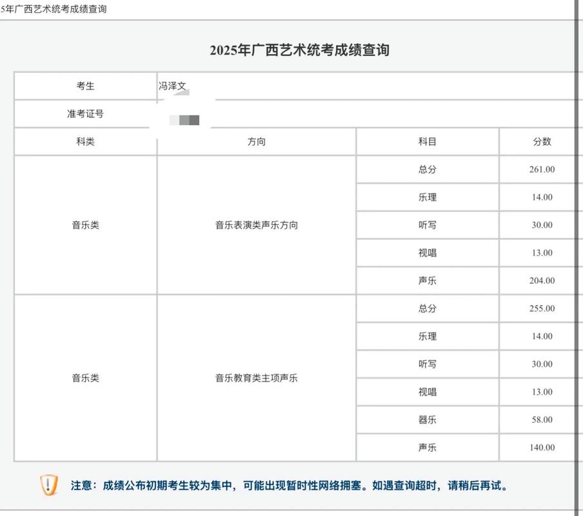Click the 音乐教育类主项声乐 cell

pyautogui.click(x=257, y=377)
